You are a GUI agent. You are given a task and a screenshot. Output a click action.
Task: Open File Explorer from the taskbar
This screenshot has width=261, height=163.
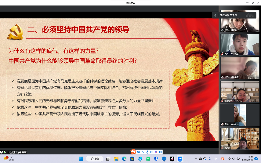(x=116, y=159)
